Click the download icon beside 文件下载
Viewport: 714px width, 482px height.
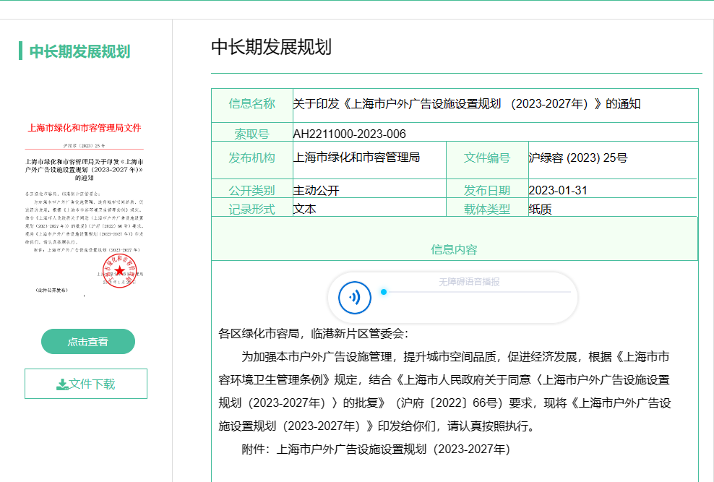[x=62, y=384]
